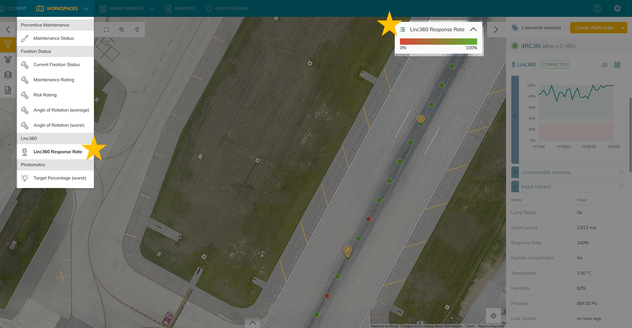
Task: Expand the bottom panel chevron on map
Action: coord(252,323)
